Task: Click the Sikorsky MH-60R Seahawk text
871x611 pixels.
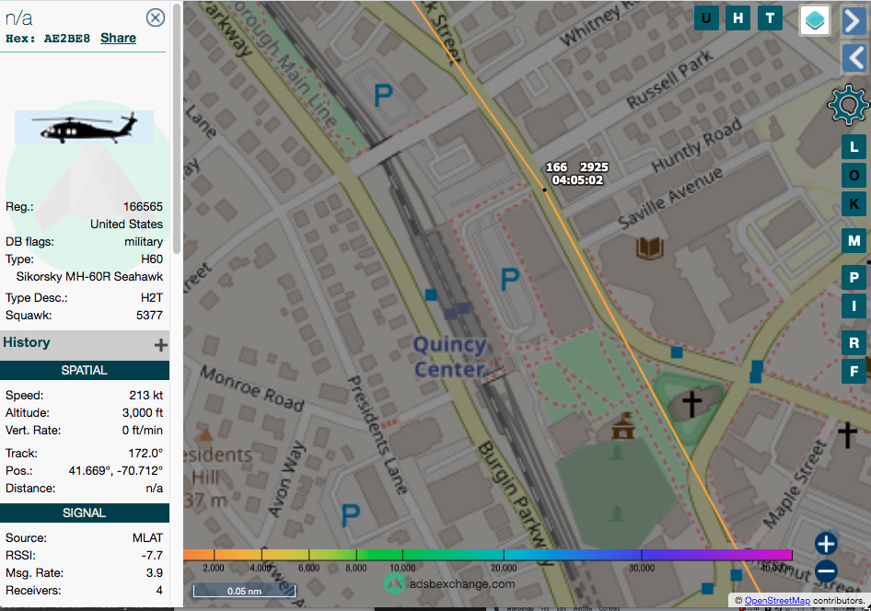Action: (89, 276)
